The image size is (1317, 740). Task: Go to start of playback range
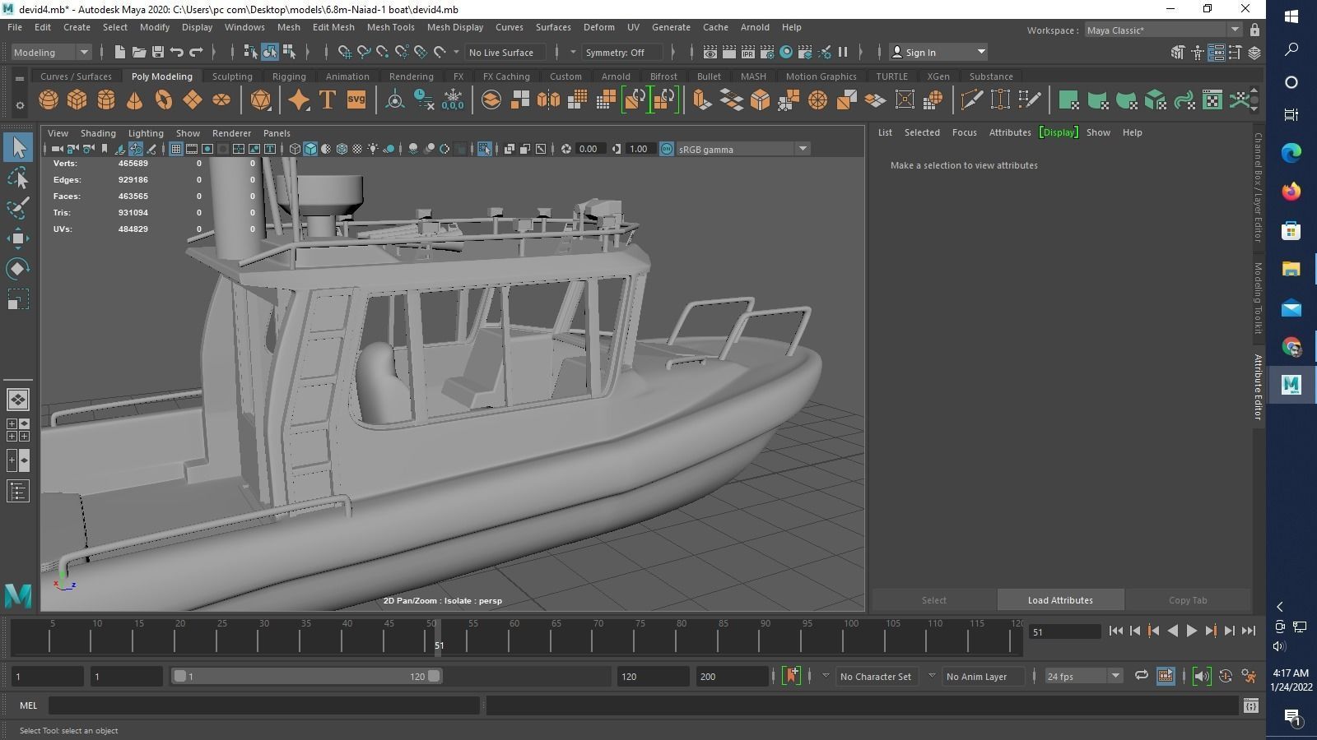(x=1115, y=631)
